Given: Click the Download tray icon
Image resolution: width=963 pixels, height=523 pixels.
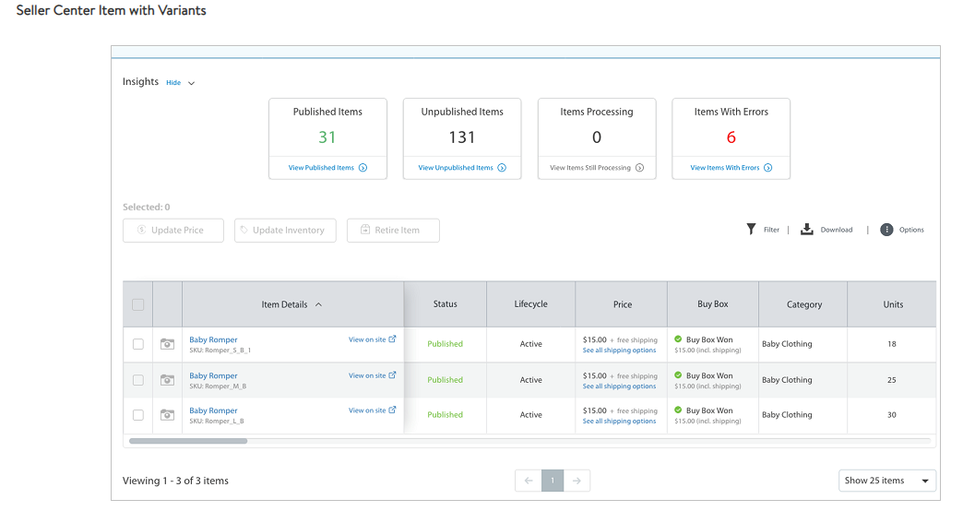Looking at the screenshot, I should (x=806, y=230).
